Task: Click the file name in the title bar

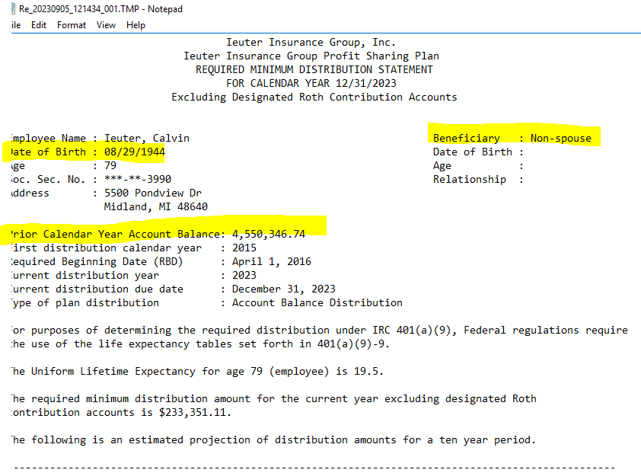Action: click(79, 9)
